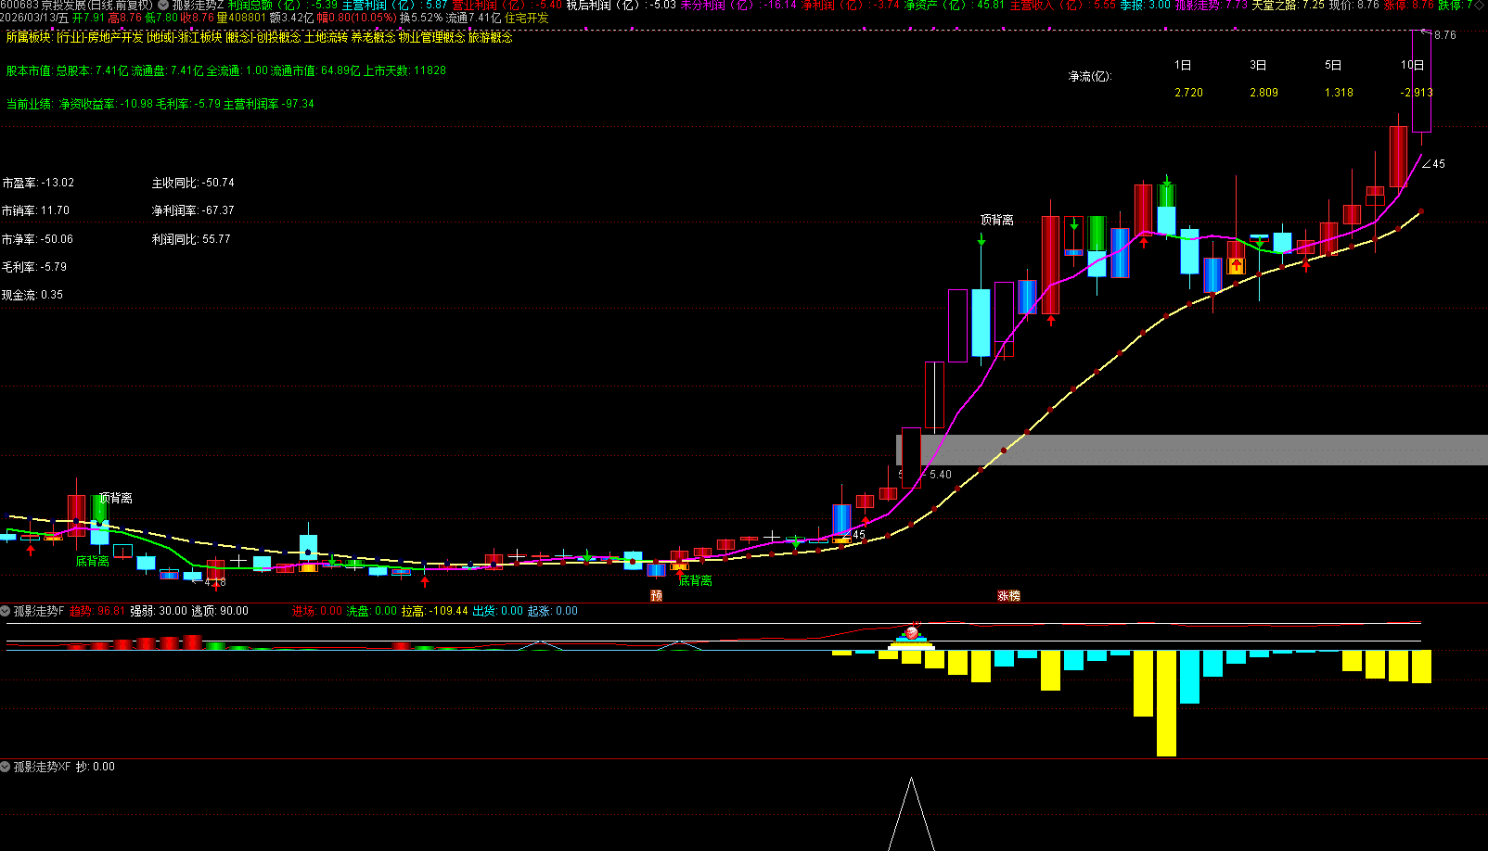The width and height of the screenshot is (1488, 851).
Task: Click the ∠45 angle marker
Action: tap(1433, 164)
